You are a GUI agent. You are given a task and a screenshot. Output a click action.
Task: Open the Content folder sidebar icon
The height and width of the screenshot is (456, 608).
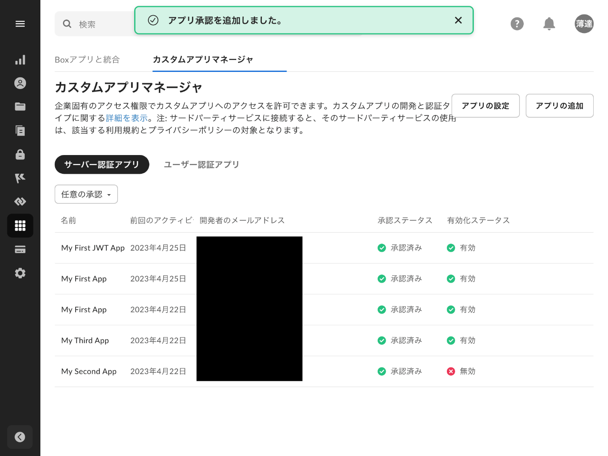point(20,107)
